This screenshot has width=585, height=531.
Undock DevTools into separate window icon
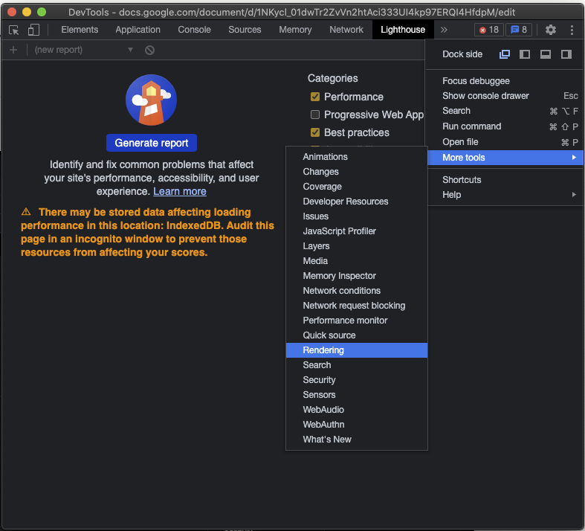505,54
